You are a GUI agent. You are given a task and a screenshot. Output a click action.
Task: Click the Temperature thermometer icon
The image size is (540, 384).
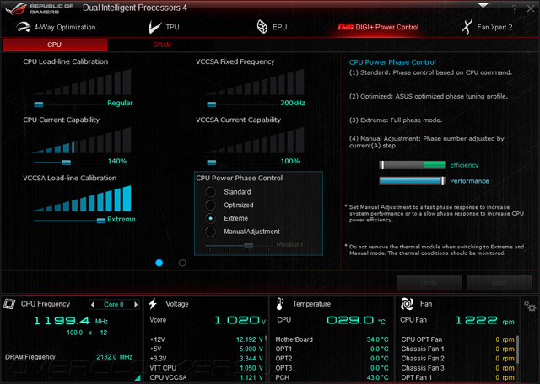(280, 304)
